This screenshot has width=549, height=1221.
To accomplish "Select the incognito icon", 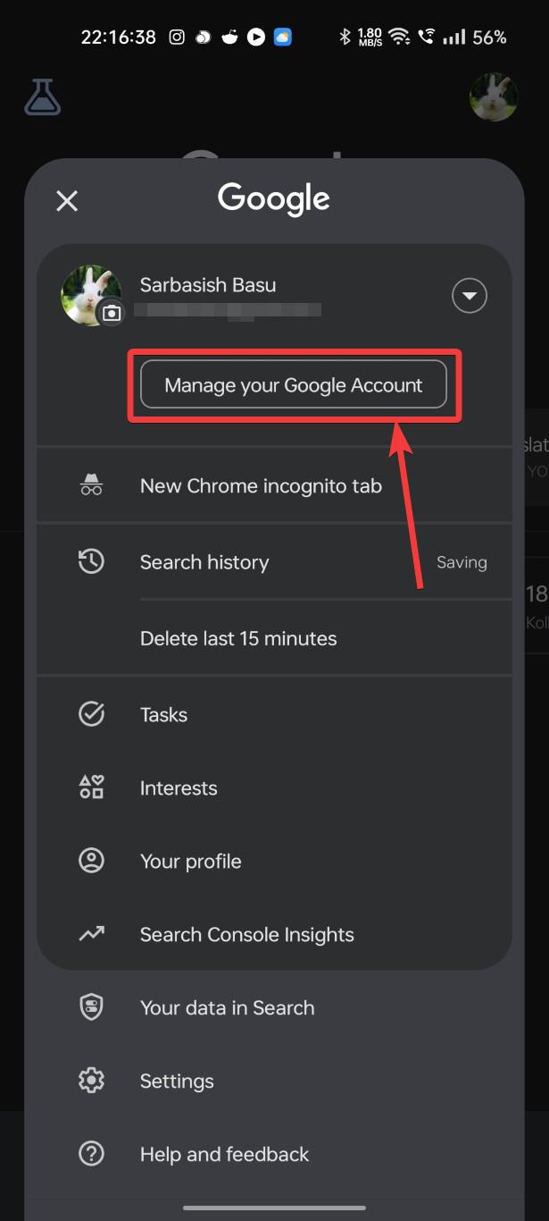I will tap(91, 486).
